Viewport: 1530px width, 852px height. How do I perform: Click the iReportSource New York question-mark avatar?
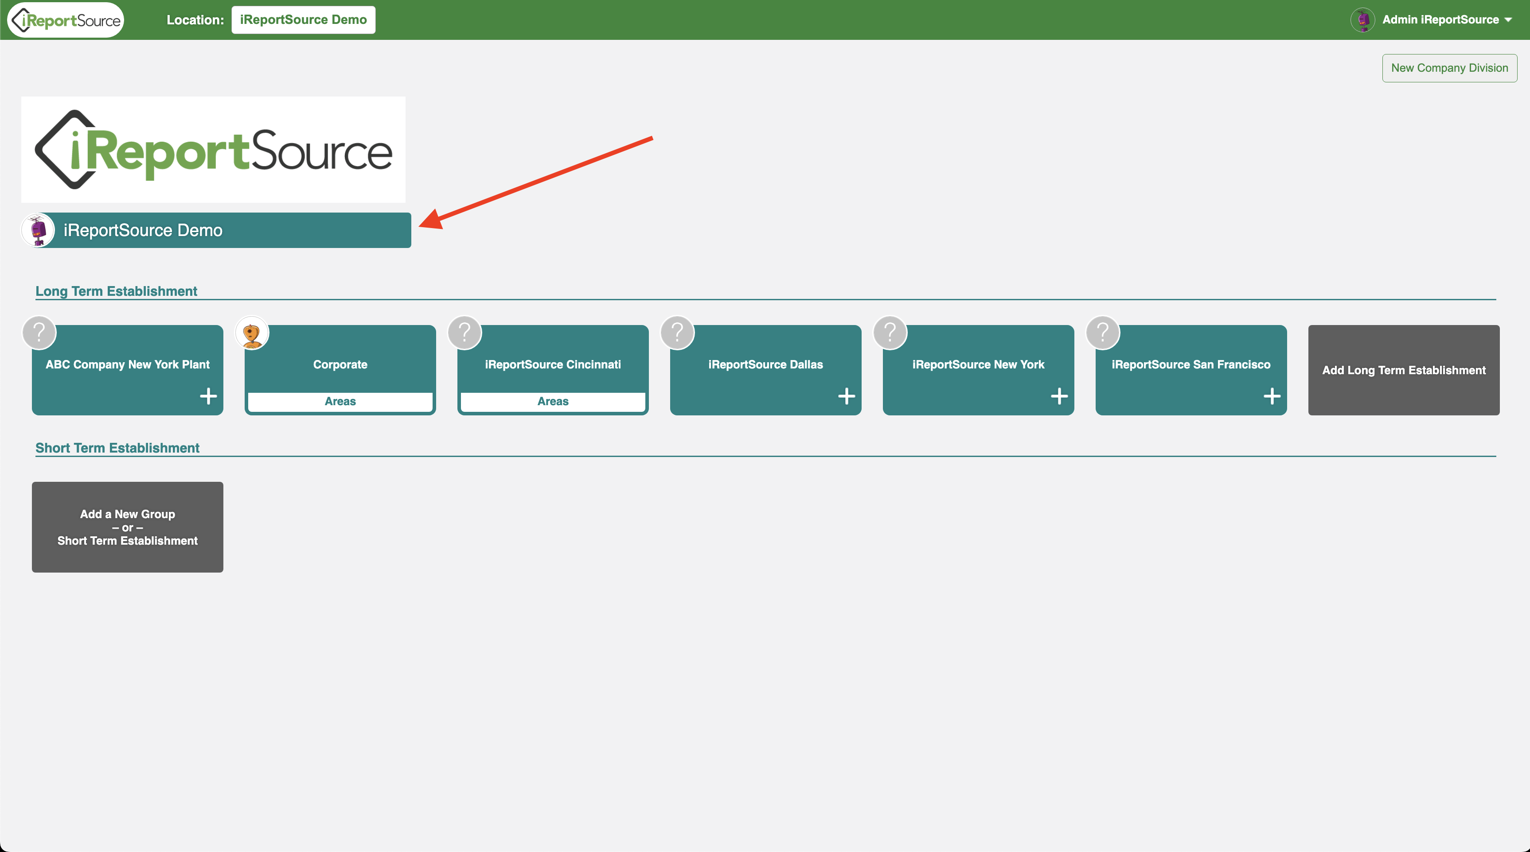click(x=890, y=332)
